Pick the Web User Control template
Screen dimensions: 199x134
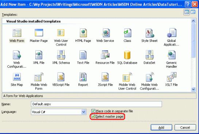click(61, 38)
